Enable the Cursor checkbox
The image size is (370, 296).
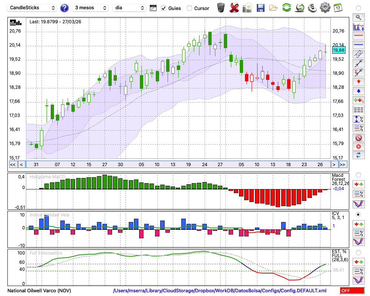coord(189,8)
